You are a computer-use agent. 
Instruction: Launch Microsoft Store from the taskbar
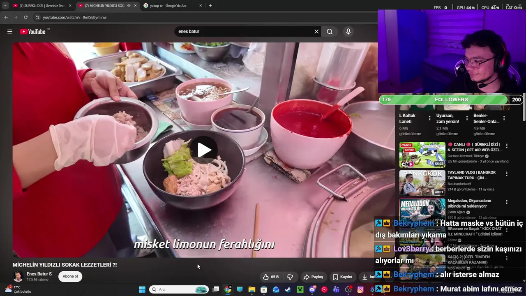264,289
